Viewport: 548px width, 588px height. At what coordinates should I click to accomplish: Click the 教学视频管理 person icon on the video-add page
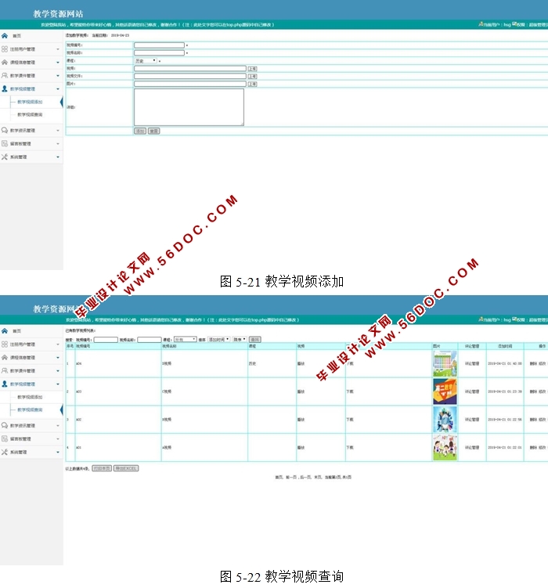pos(5,89)
